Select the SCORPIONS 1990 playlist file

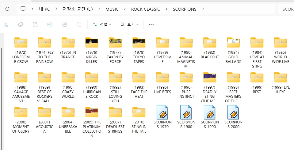[210, 117]
